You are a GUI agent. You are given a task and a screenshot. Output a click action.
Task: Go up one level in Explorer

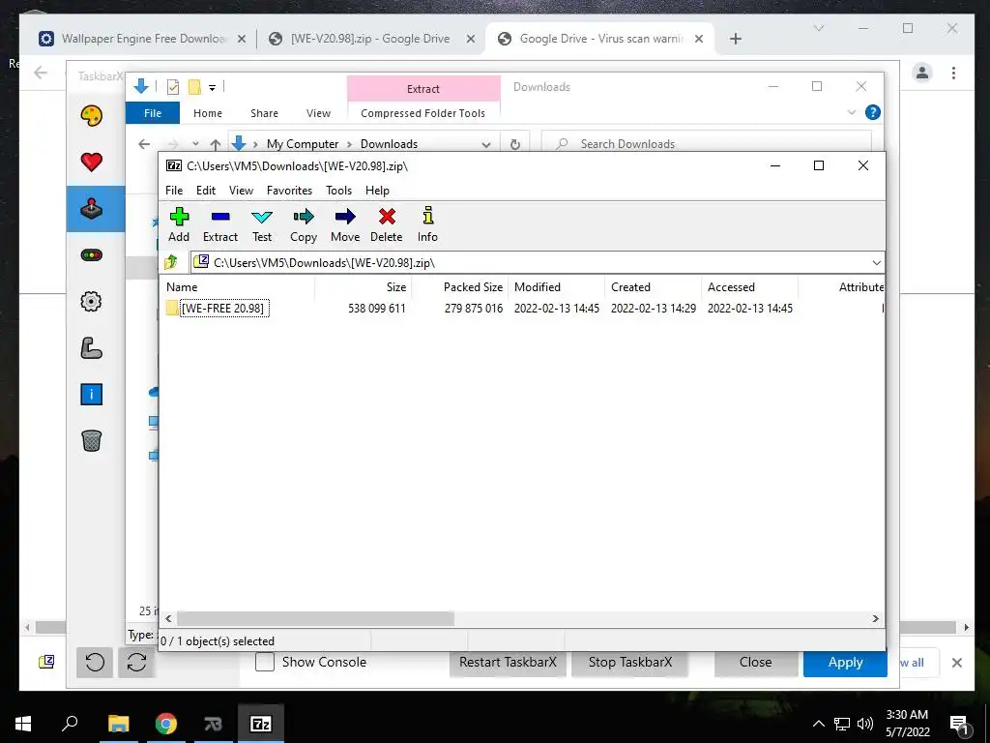tap(216, 145)
